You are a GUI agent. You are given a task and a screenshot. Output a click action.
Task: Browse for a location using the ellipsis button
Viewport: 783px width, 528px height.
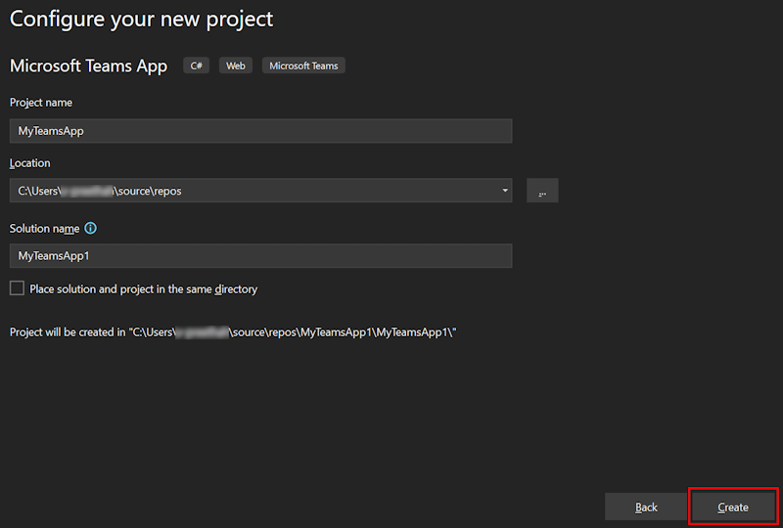tap(542, 190)
